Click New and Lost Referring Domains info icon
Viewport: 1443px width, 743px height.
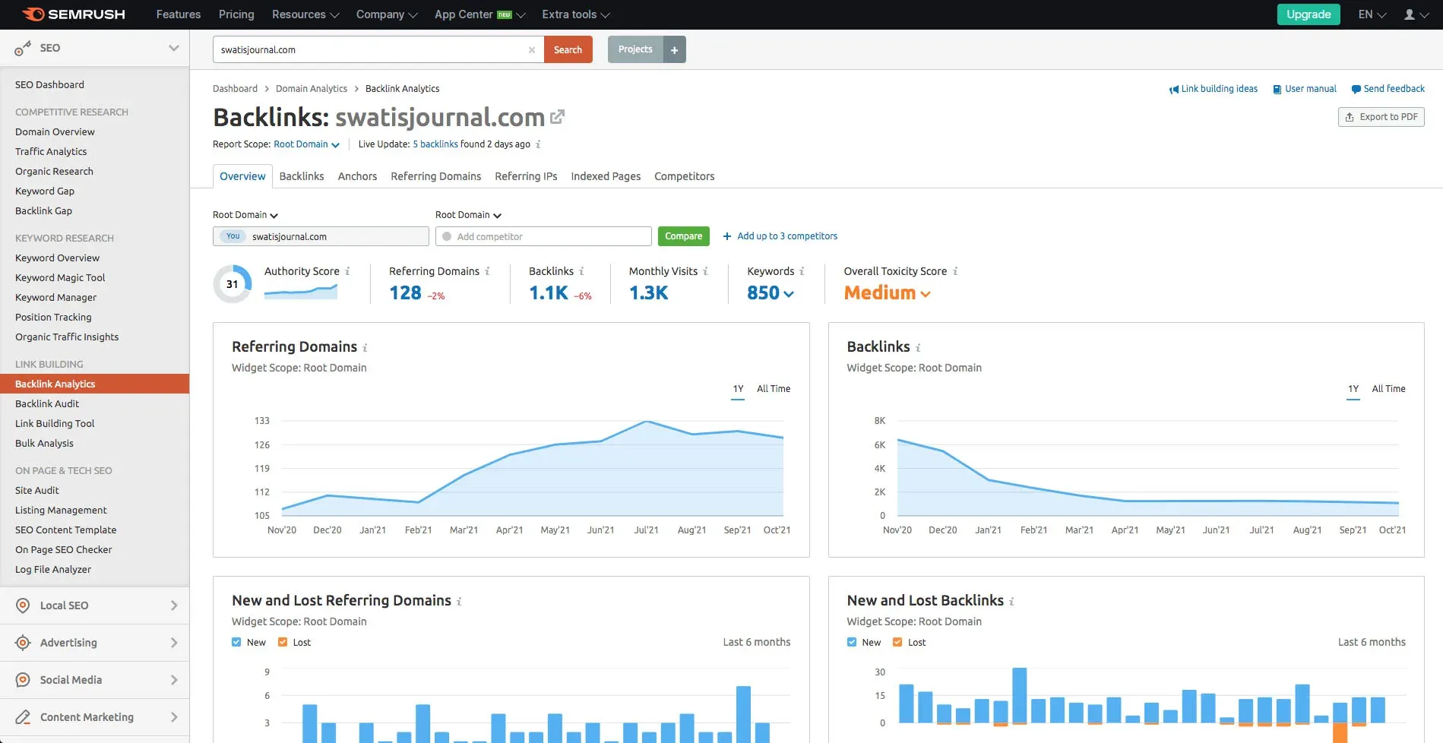click(x=459, y=602)
